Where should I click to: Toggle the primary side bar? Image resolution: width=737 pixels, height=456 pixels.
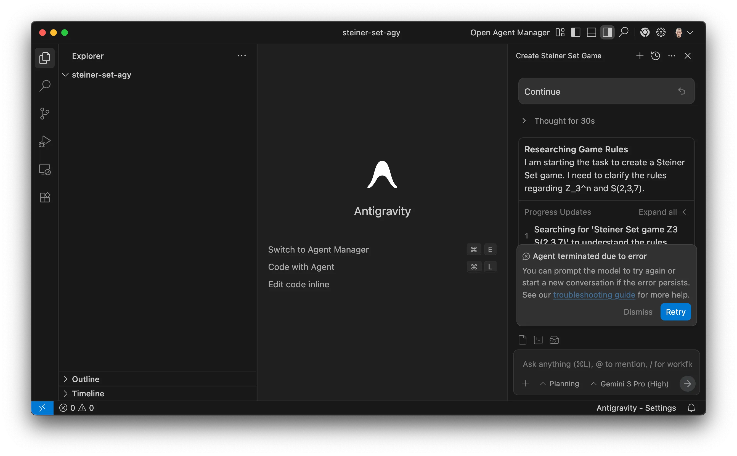click(575, 32)
